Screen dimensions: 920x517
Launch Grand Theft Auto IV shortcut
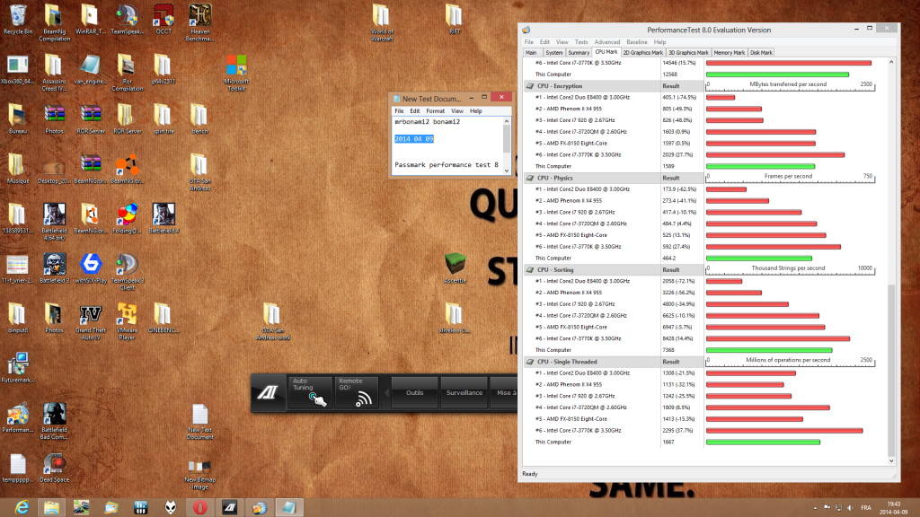pos(91,322)
